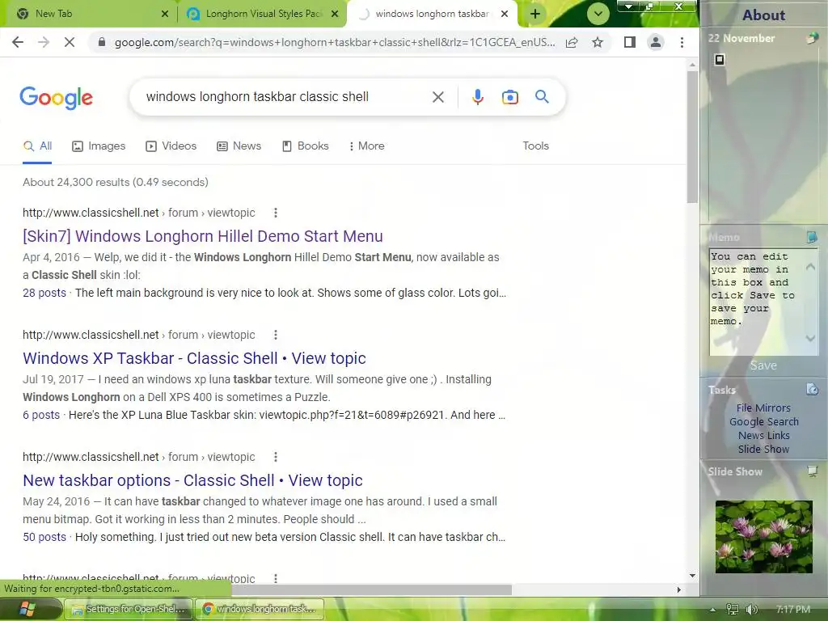Bookmark this page with the star
828x621 pixels.
[598, 42]
